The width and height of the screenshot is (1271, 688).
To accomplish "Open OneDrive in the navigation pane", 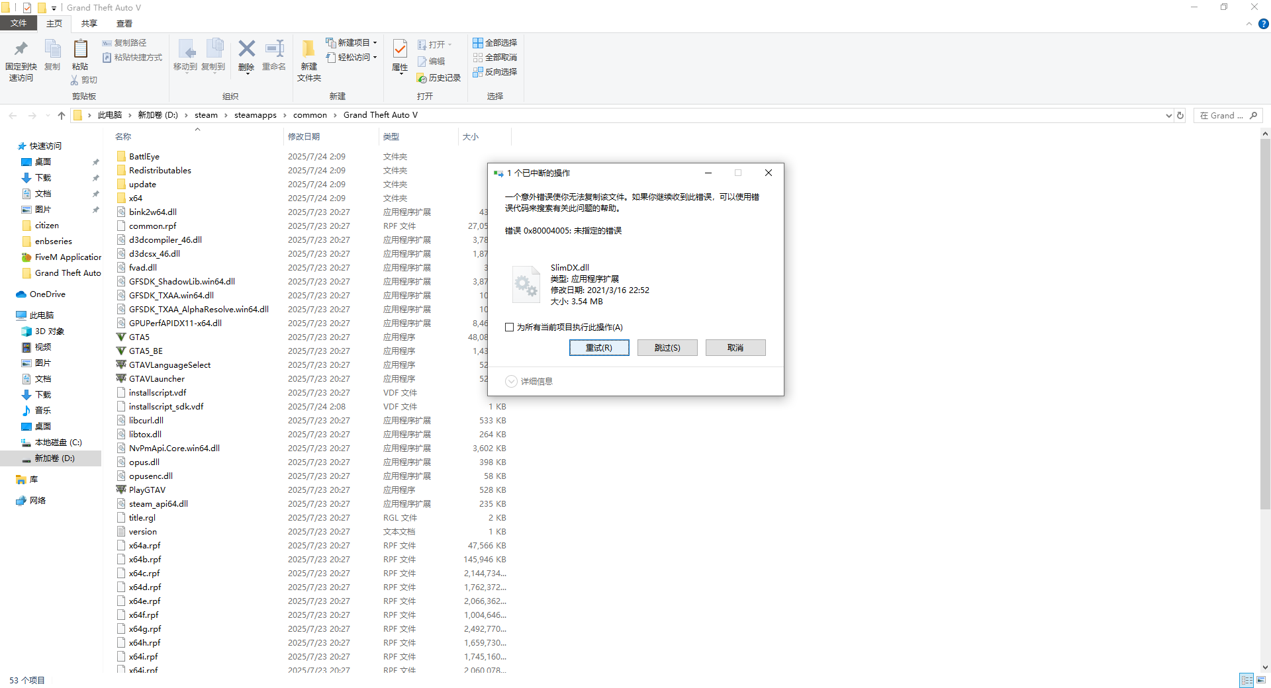I will (x=47, y=294).
